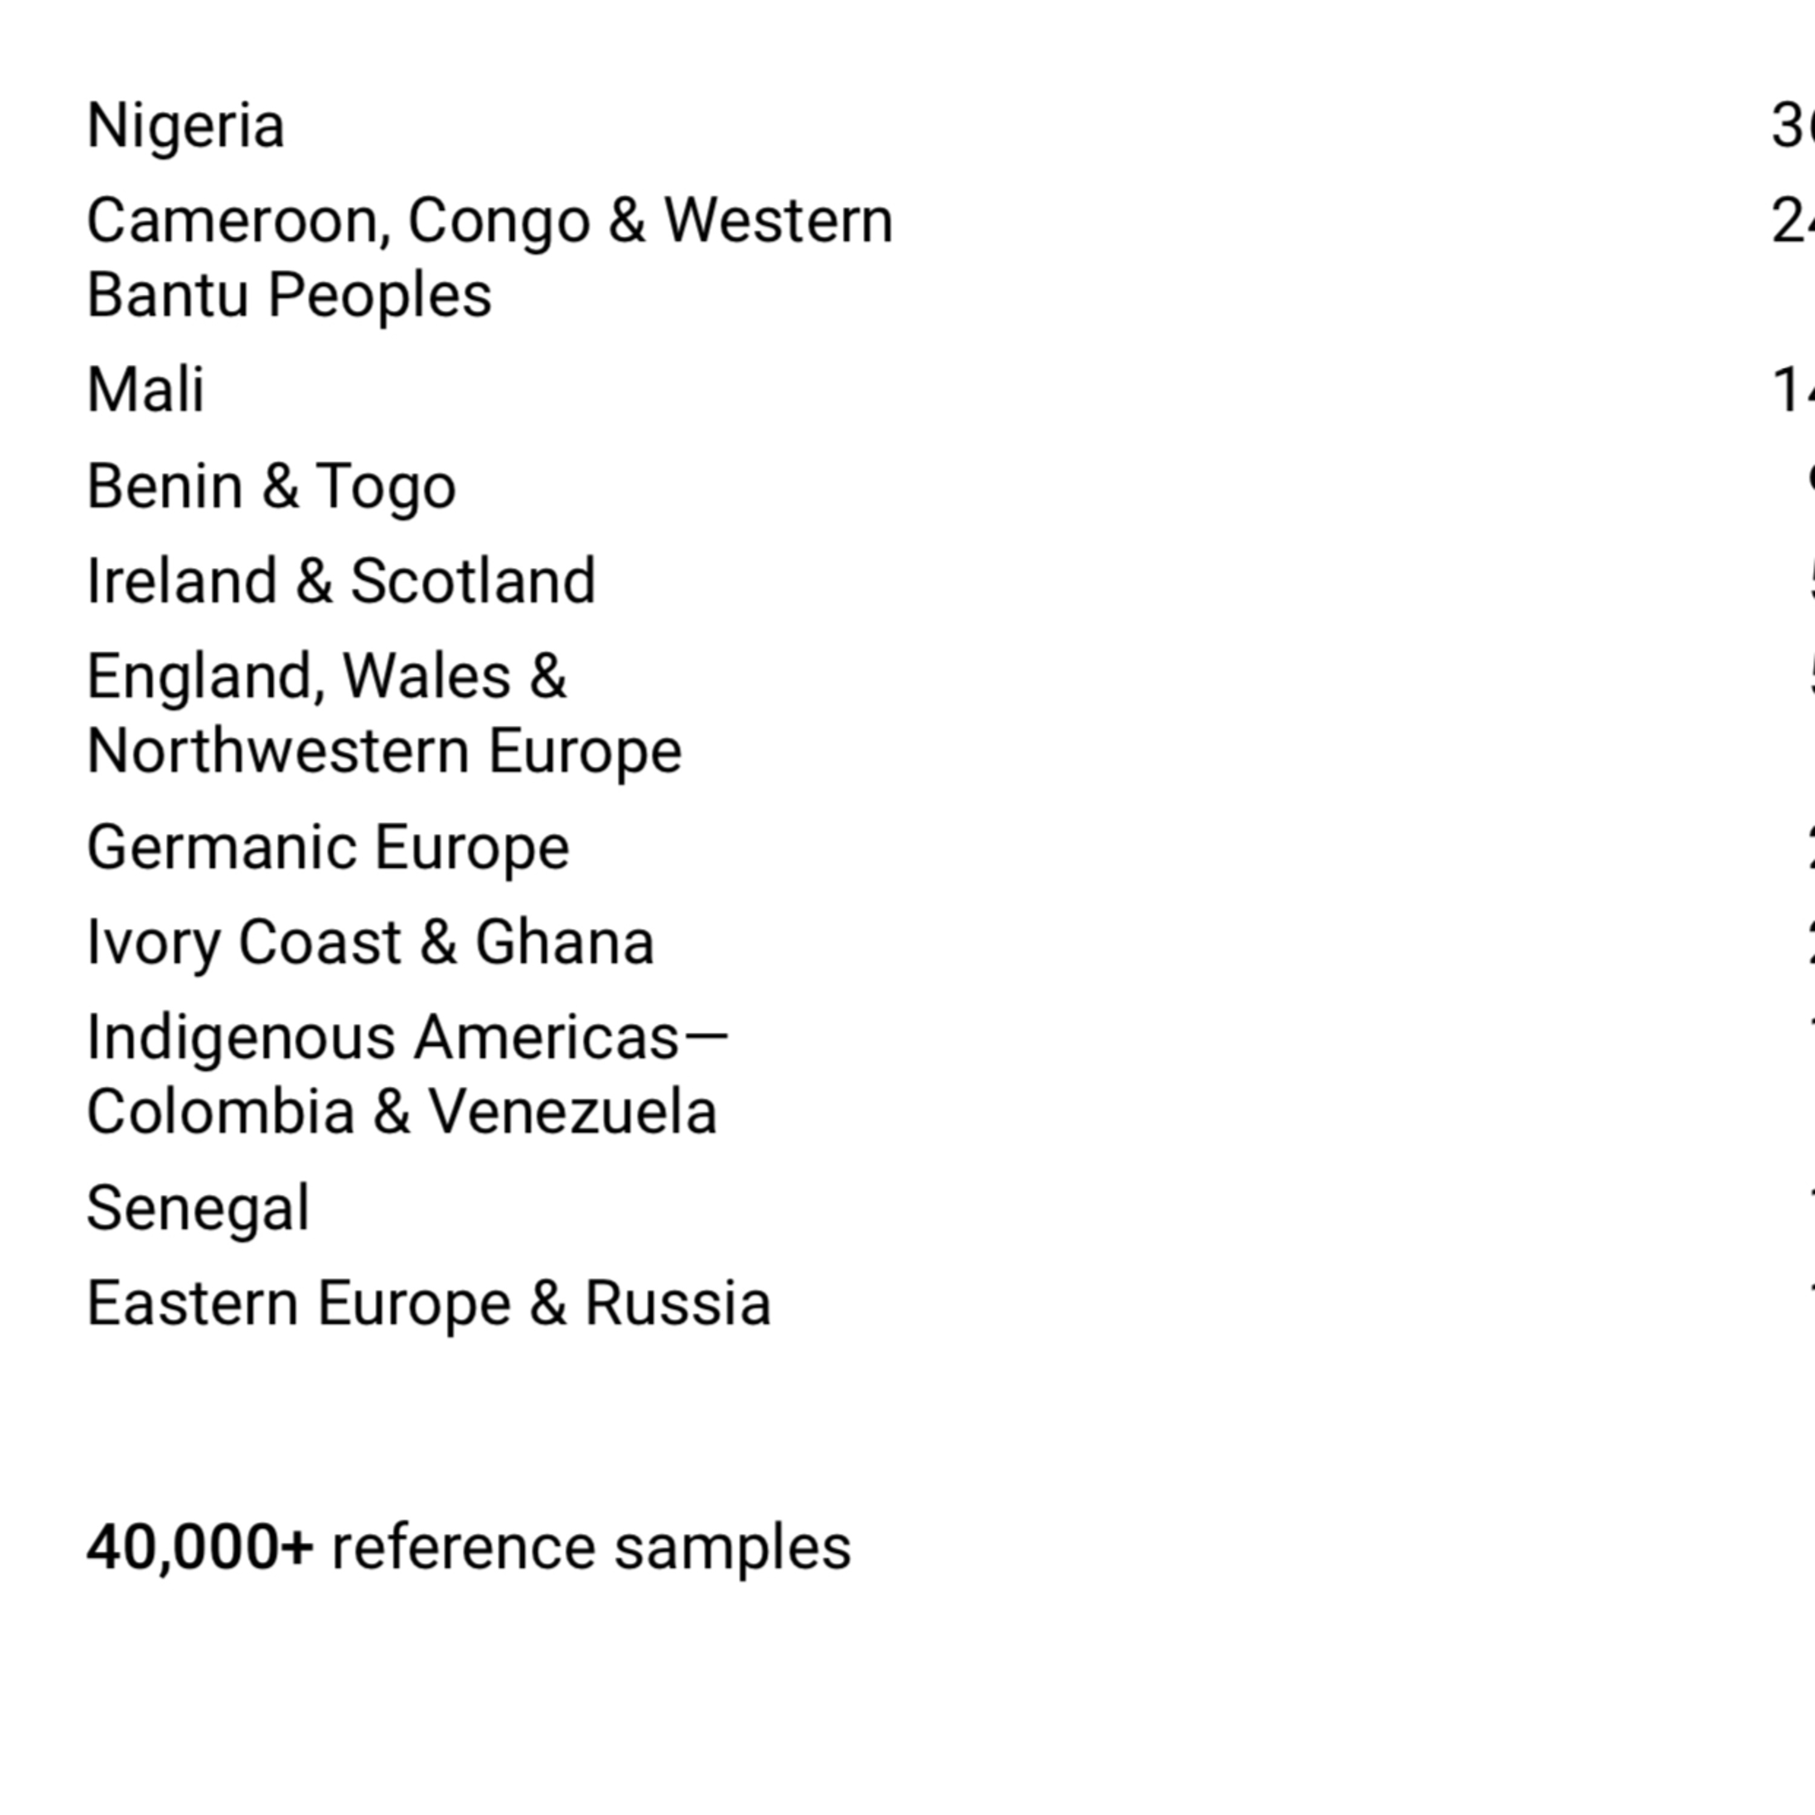The image size is (1815, 1815).
Task: Click the 40,000+ reference samples text
Action: [x=469, y=1547]
